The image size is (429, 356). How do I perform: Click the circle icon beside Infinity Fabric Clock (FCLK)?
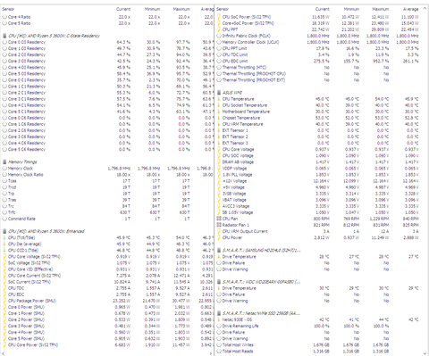[x=219, y=36]
